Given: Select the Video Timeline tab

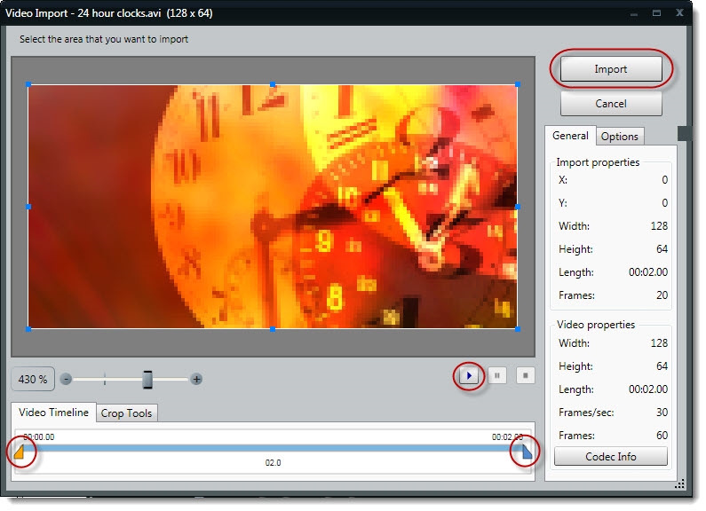Looking at the screenshot, I should tap(54, 413).
